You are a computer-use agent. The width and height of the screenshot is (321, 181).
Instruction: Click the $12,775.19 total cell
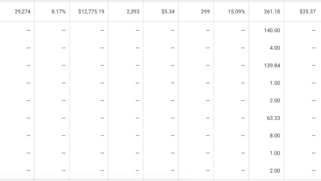[91, 12]
